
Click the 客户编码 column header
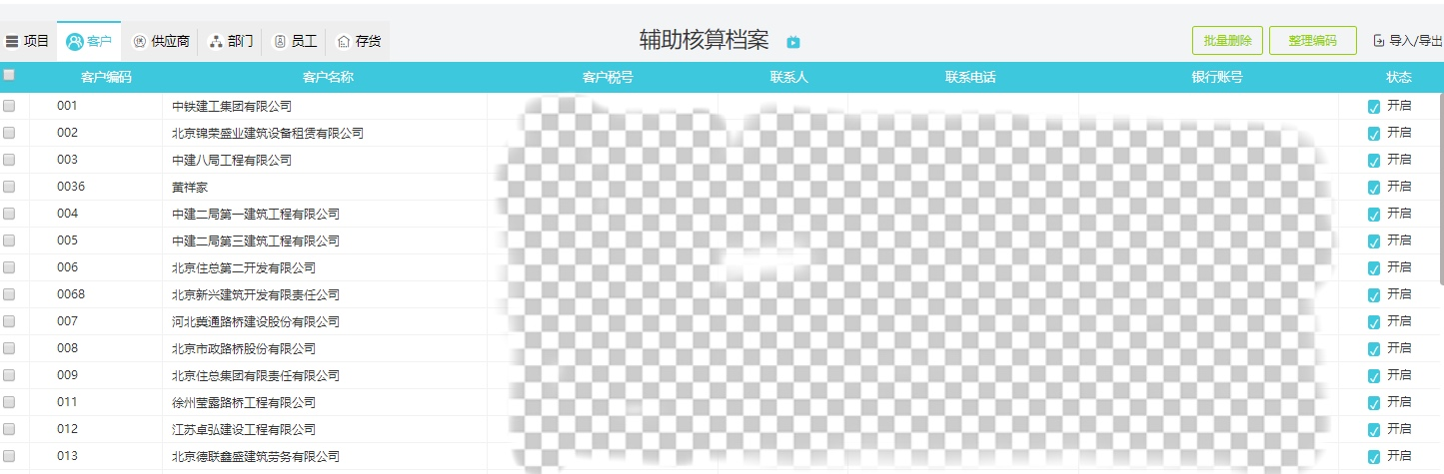(x=106, y=77)
